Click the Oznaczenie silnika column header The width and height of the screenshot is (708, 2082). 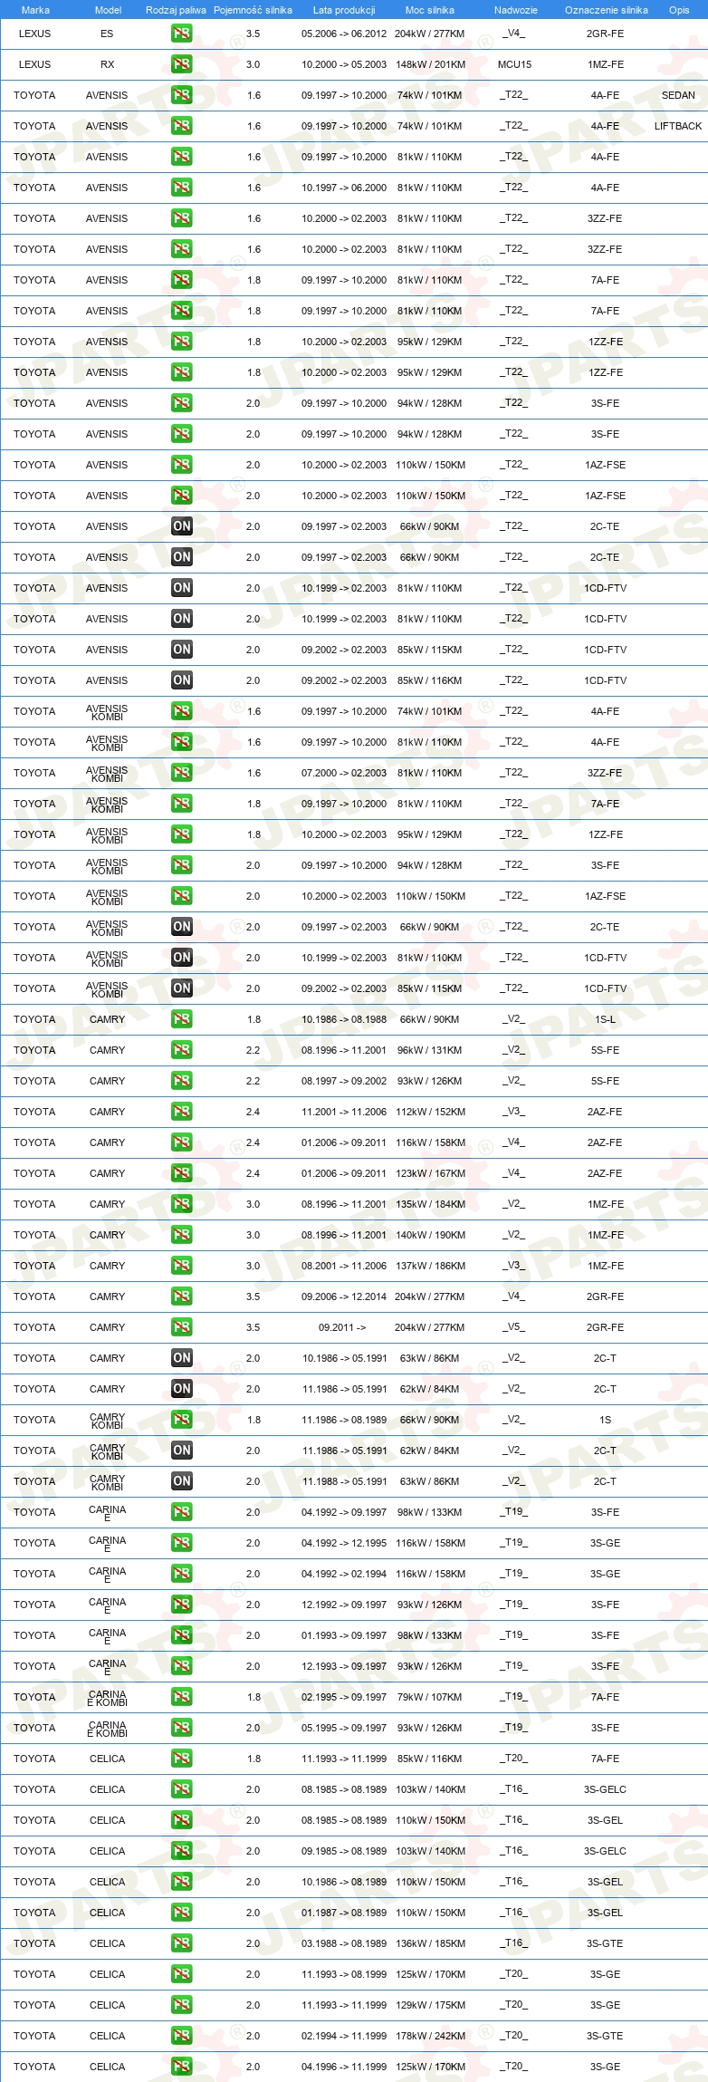pyautogui.click(x=607, y=10)
